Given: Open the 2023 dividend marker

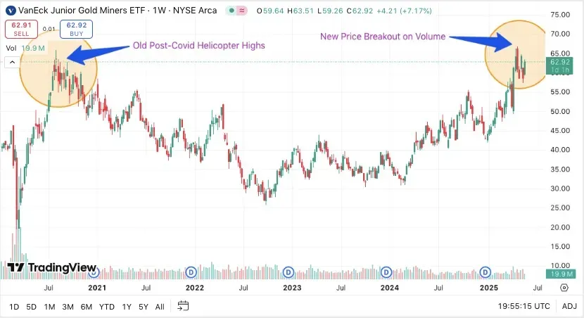Looking at the screenshot, I should tap(288, 272).
